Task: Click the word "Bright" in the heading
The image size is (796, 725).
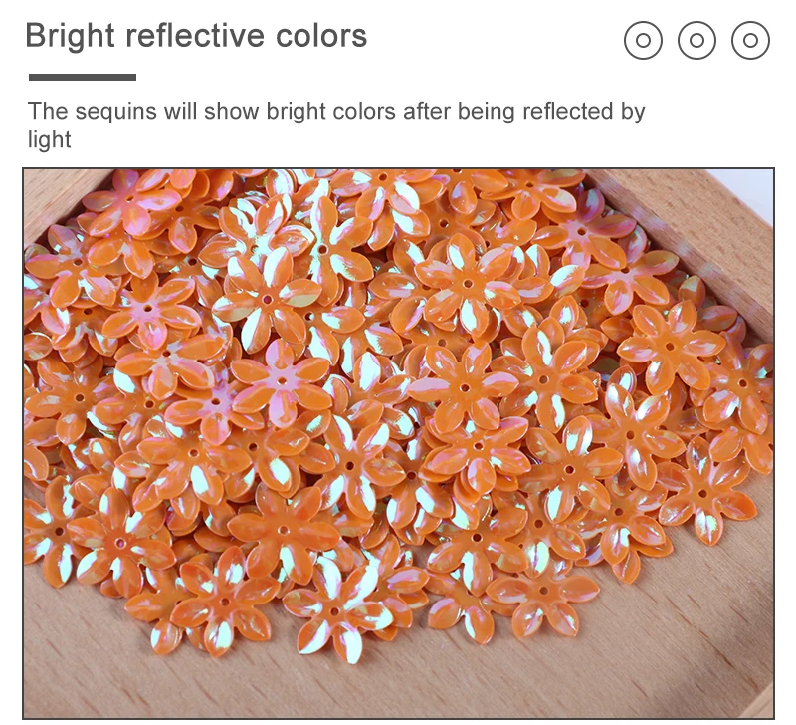Action: (70, 36)
